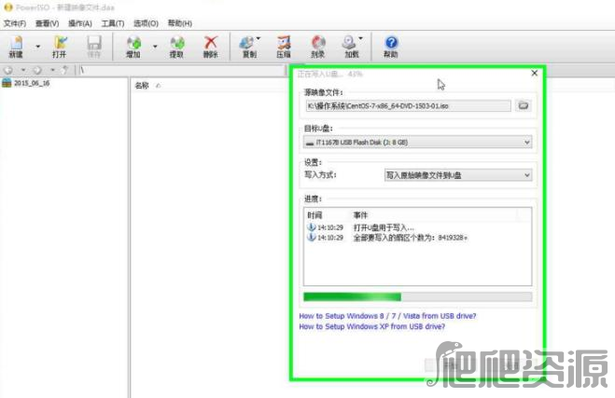This screenshot has height=398, width=615.
Task: Open the dropdown arrow beside 新建
Action: click(x=38, y=47)
